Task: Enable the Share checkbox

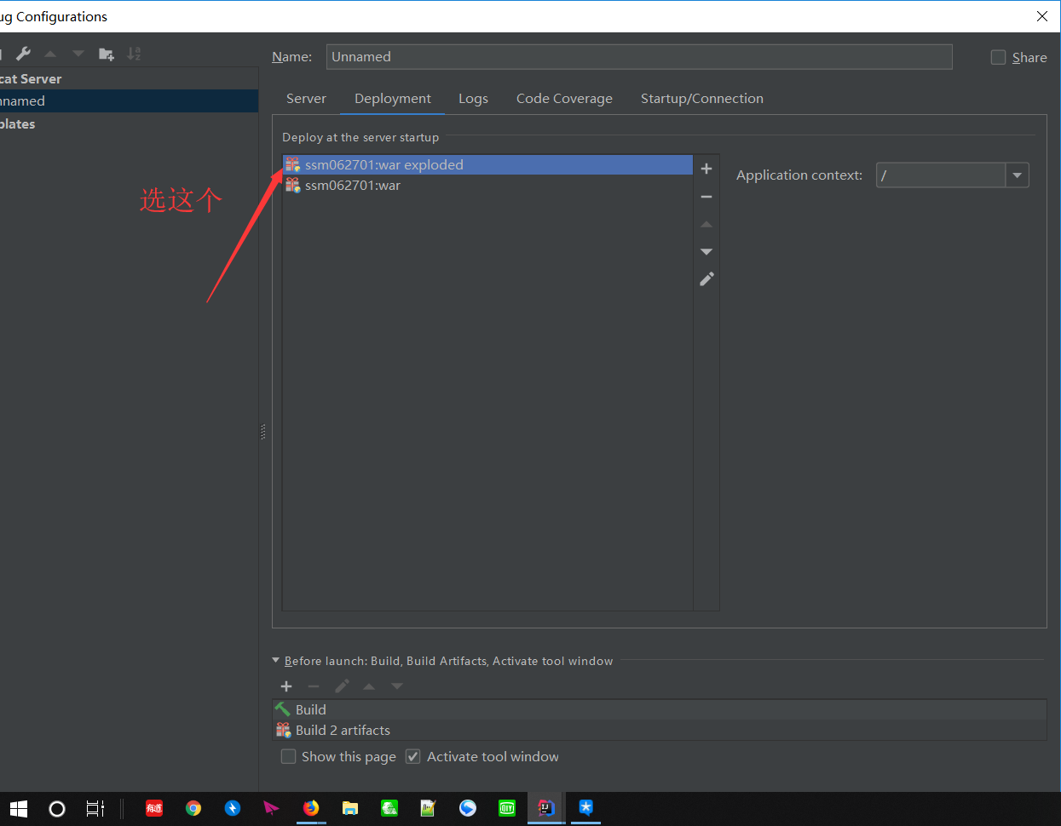Action: coord(998,57)
